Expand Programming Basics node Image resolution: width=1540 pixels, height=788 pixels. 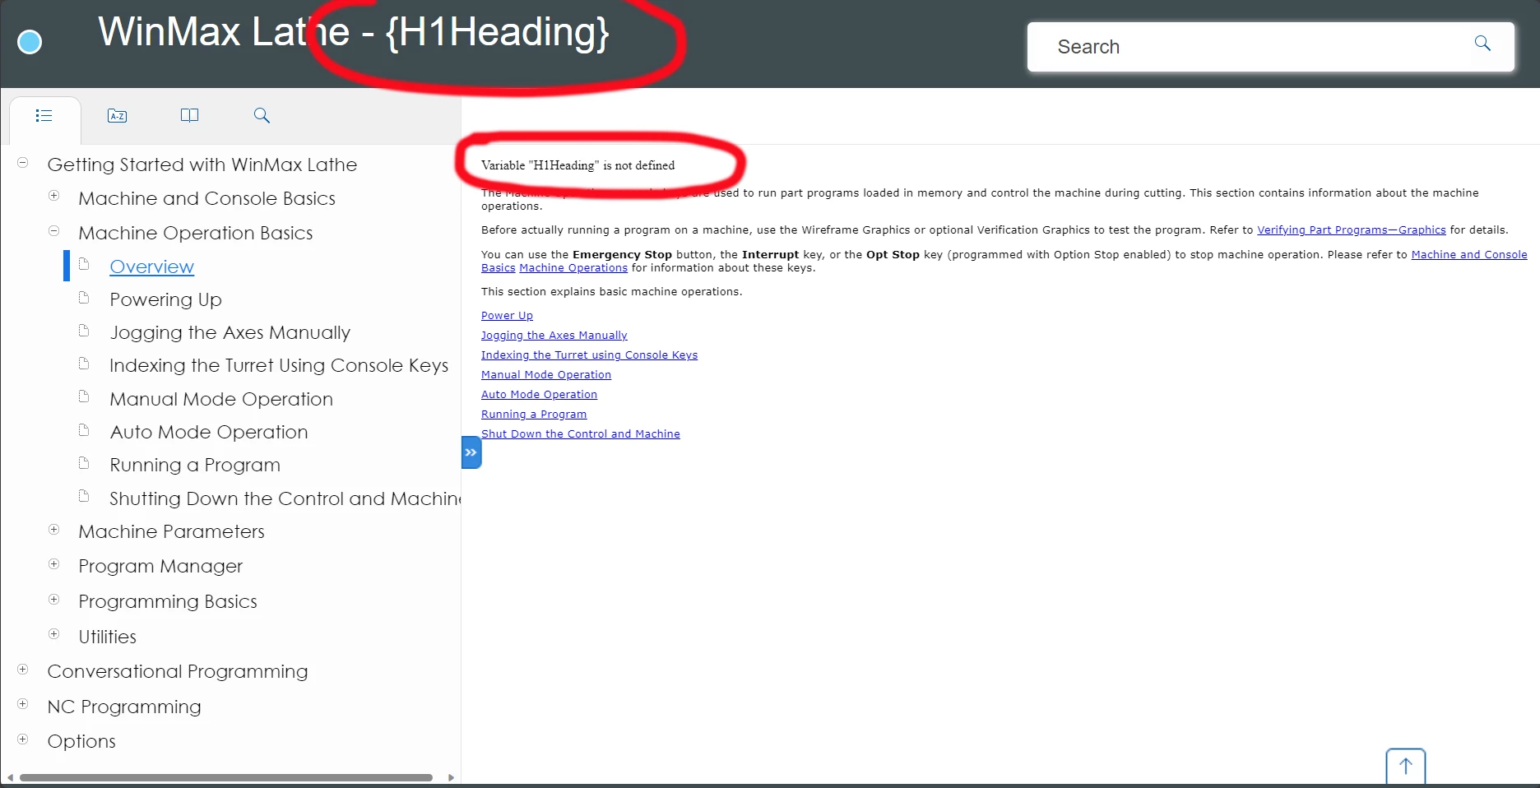click(x=54, y=600)
